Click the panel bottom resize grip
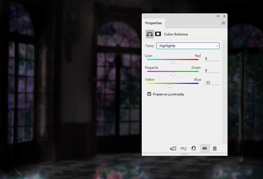 (184, 154)
